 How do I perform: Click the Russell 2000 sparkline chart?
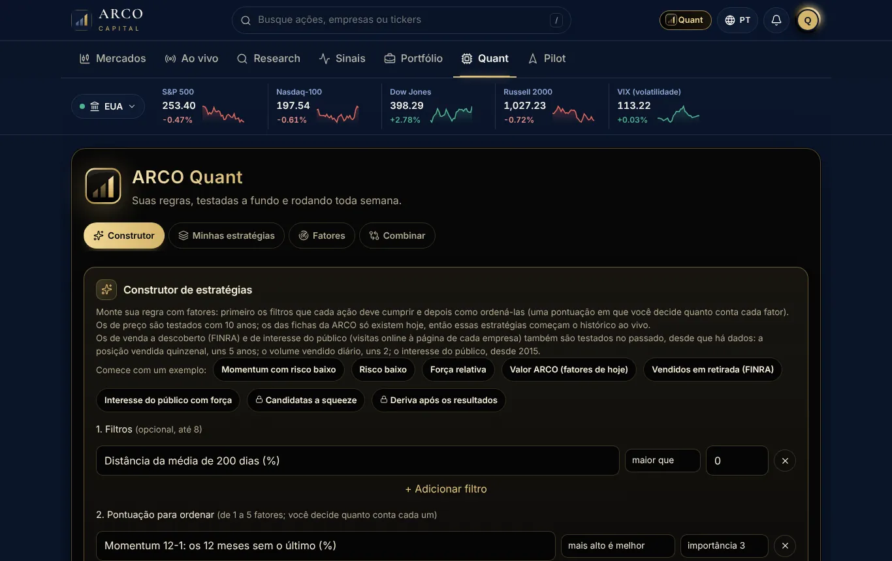pyautogui.click(x=573, y=114)
